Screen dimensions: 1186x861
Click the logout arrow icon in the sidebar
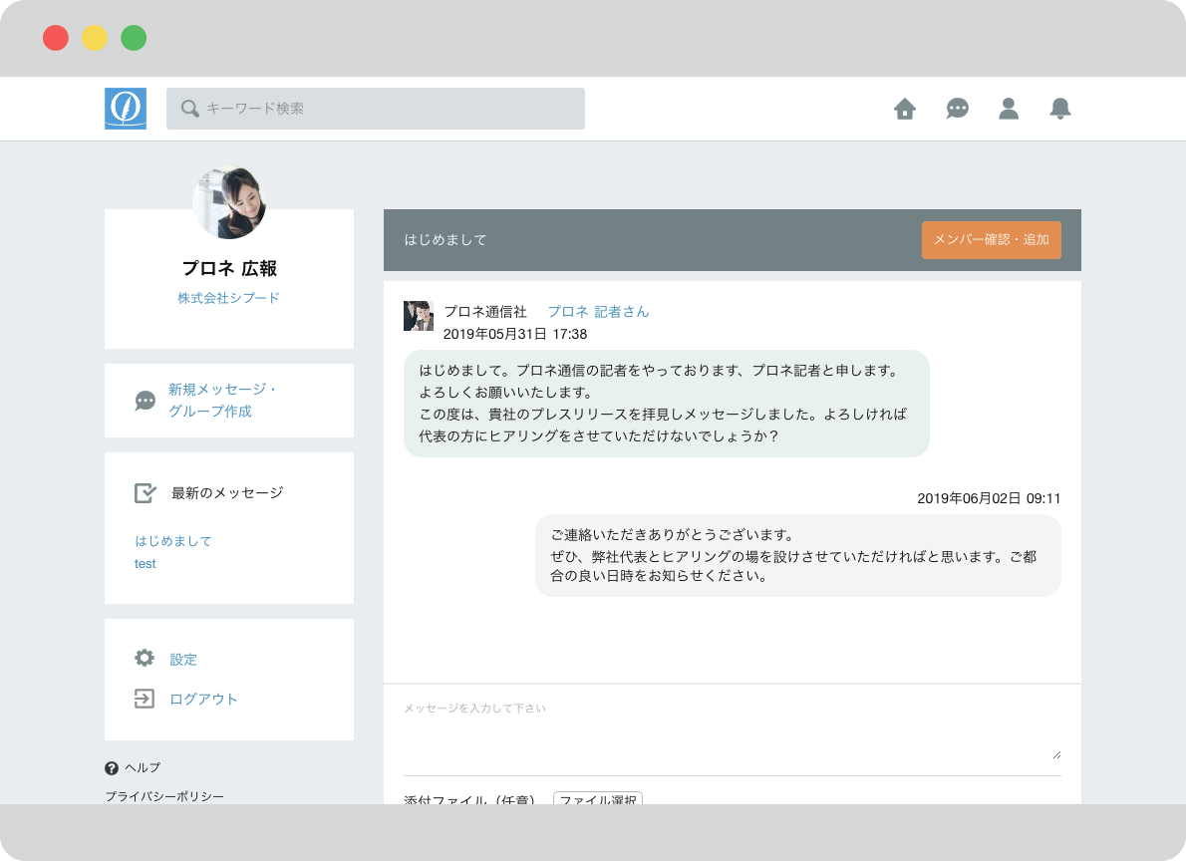pyautogui.click(x=145, y=699)
